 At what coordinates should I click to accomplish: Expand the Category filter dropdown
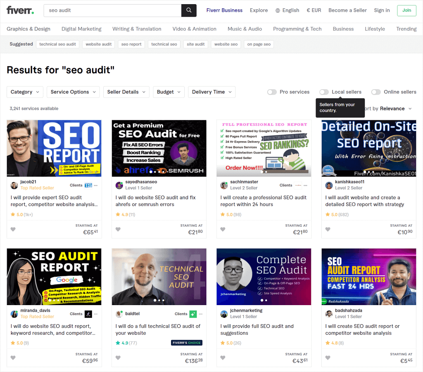pos(25,92)
